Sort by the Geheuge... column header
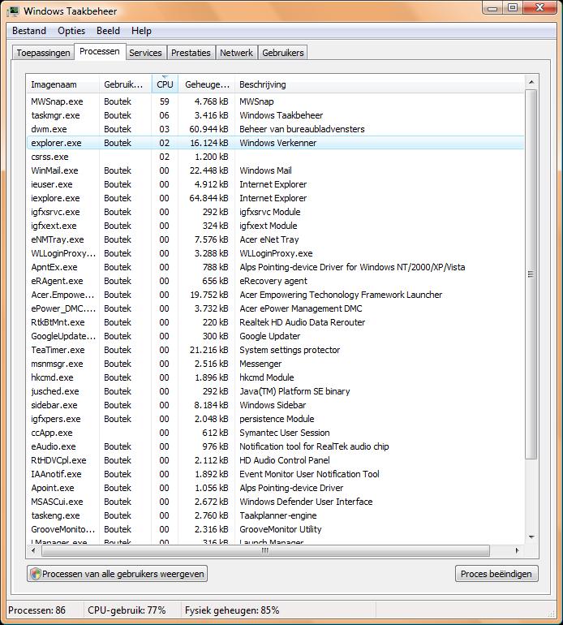Screen dimensions: 563x625 coord(206,84)
